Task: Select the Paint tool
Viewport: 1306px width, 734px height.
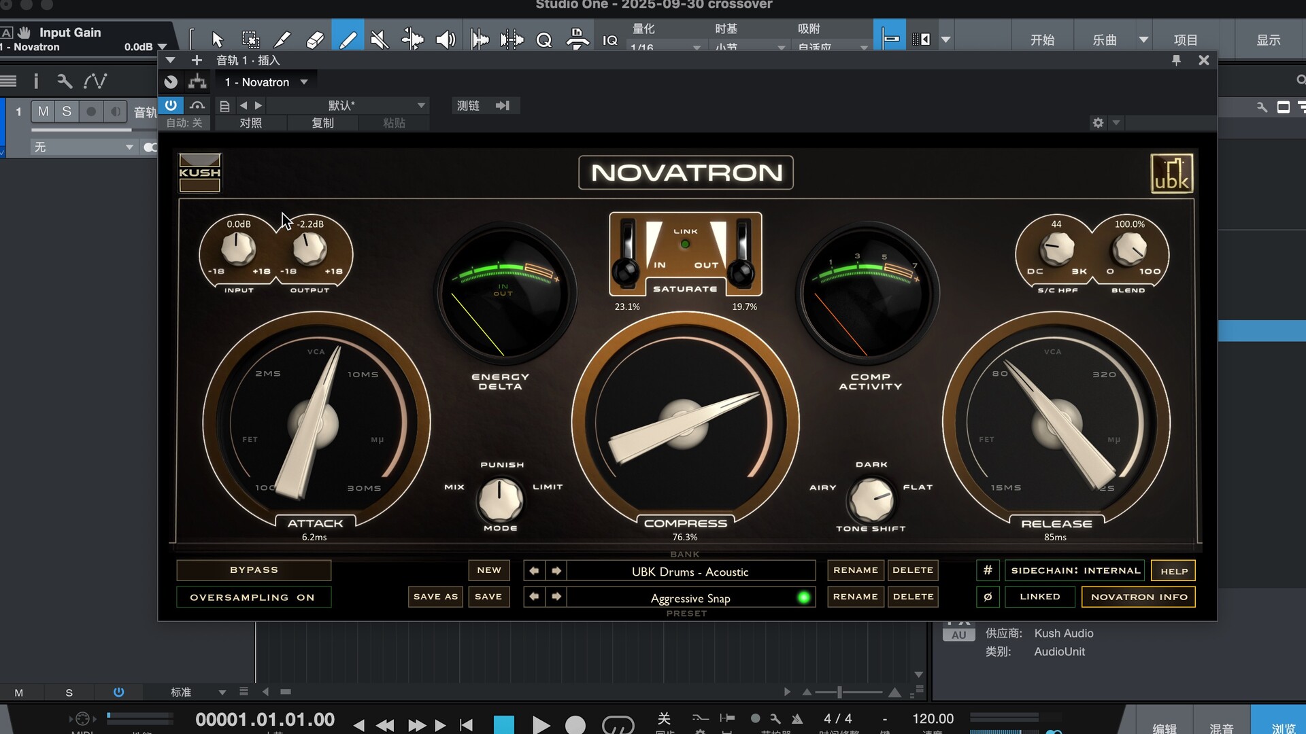Action: (x=348, y=39)
